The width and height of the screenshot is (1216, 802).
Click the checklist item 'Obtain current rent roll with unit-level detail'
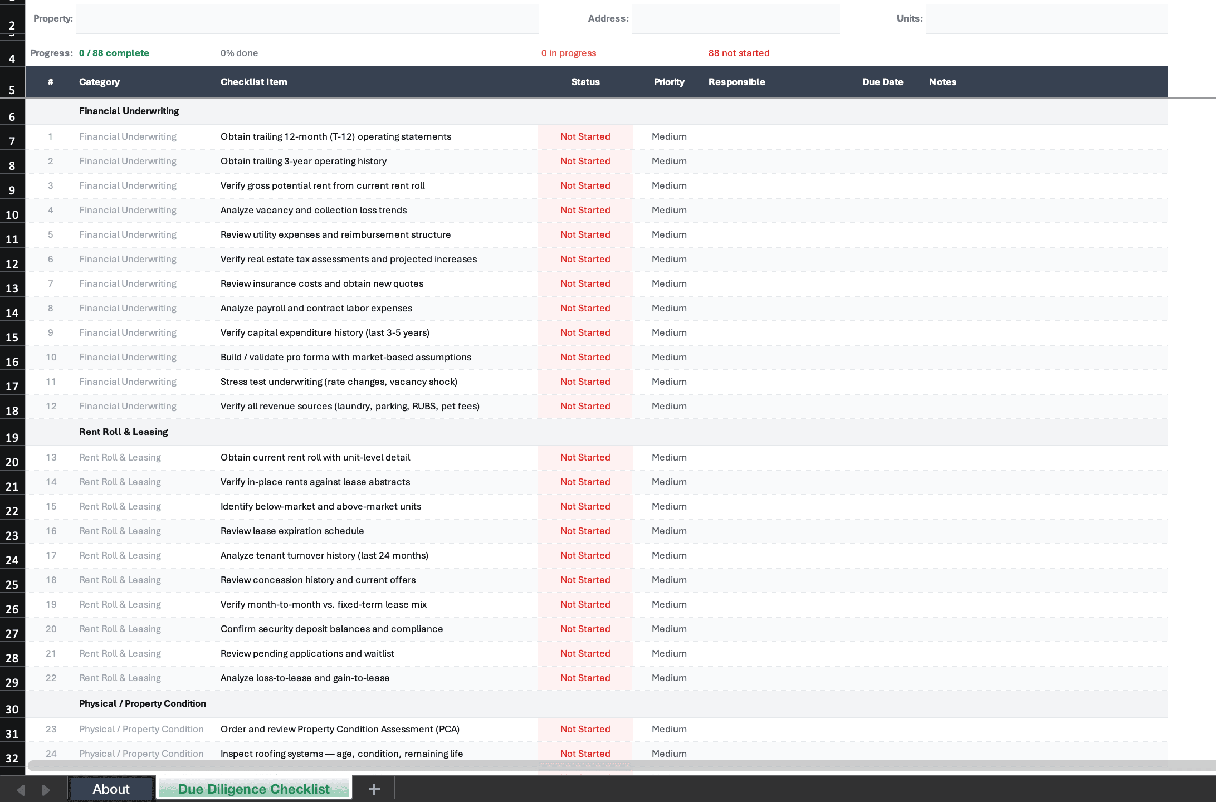[x=315, y=457]
